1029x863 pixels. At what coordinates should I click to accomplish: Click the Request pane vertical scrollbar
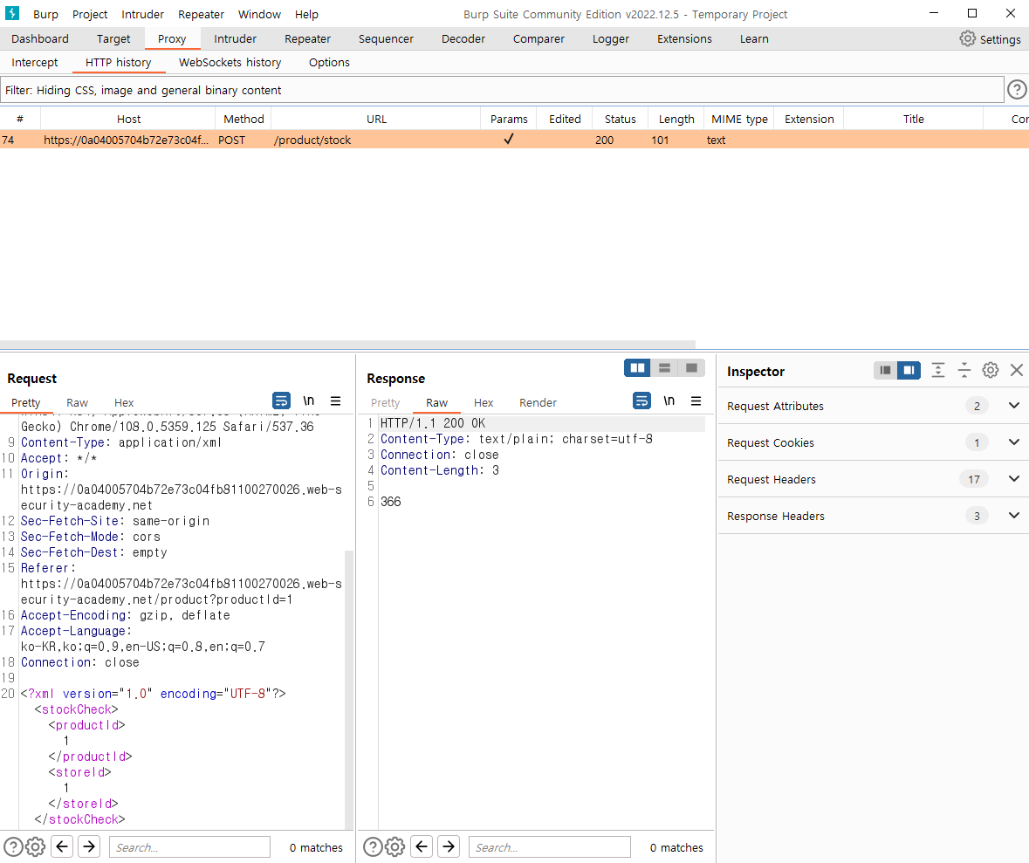[x=349, y=689]
